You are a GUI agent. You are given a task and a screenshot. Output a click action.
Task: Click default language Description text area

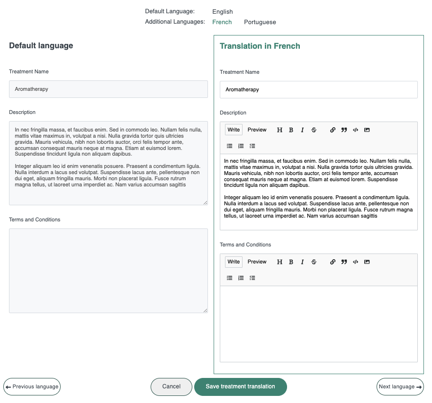coord(108,163)
